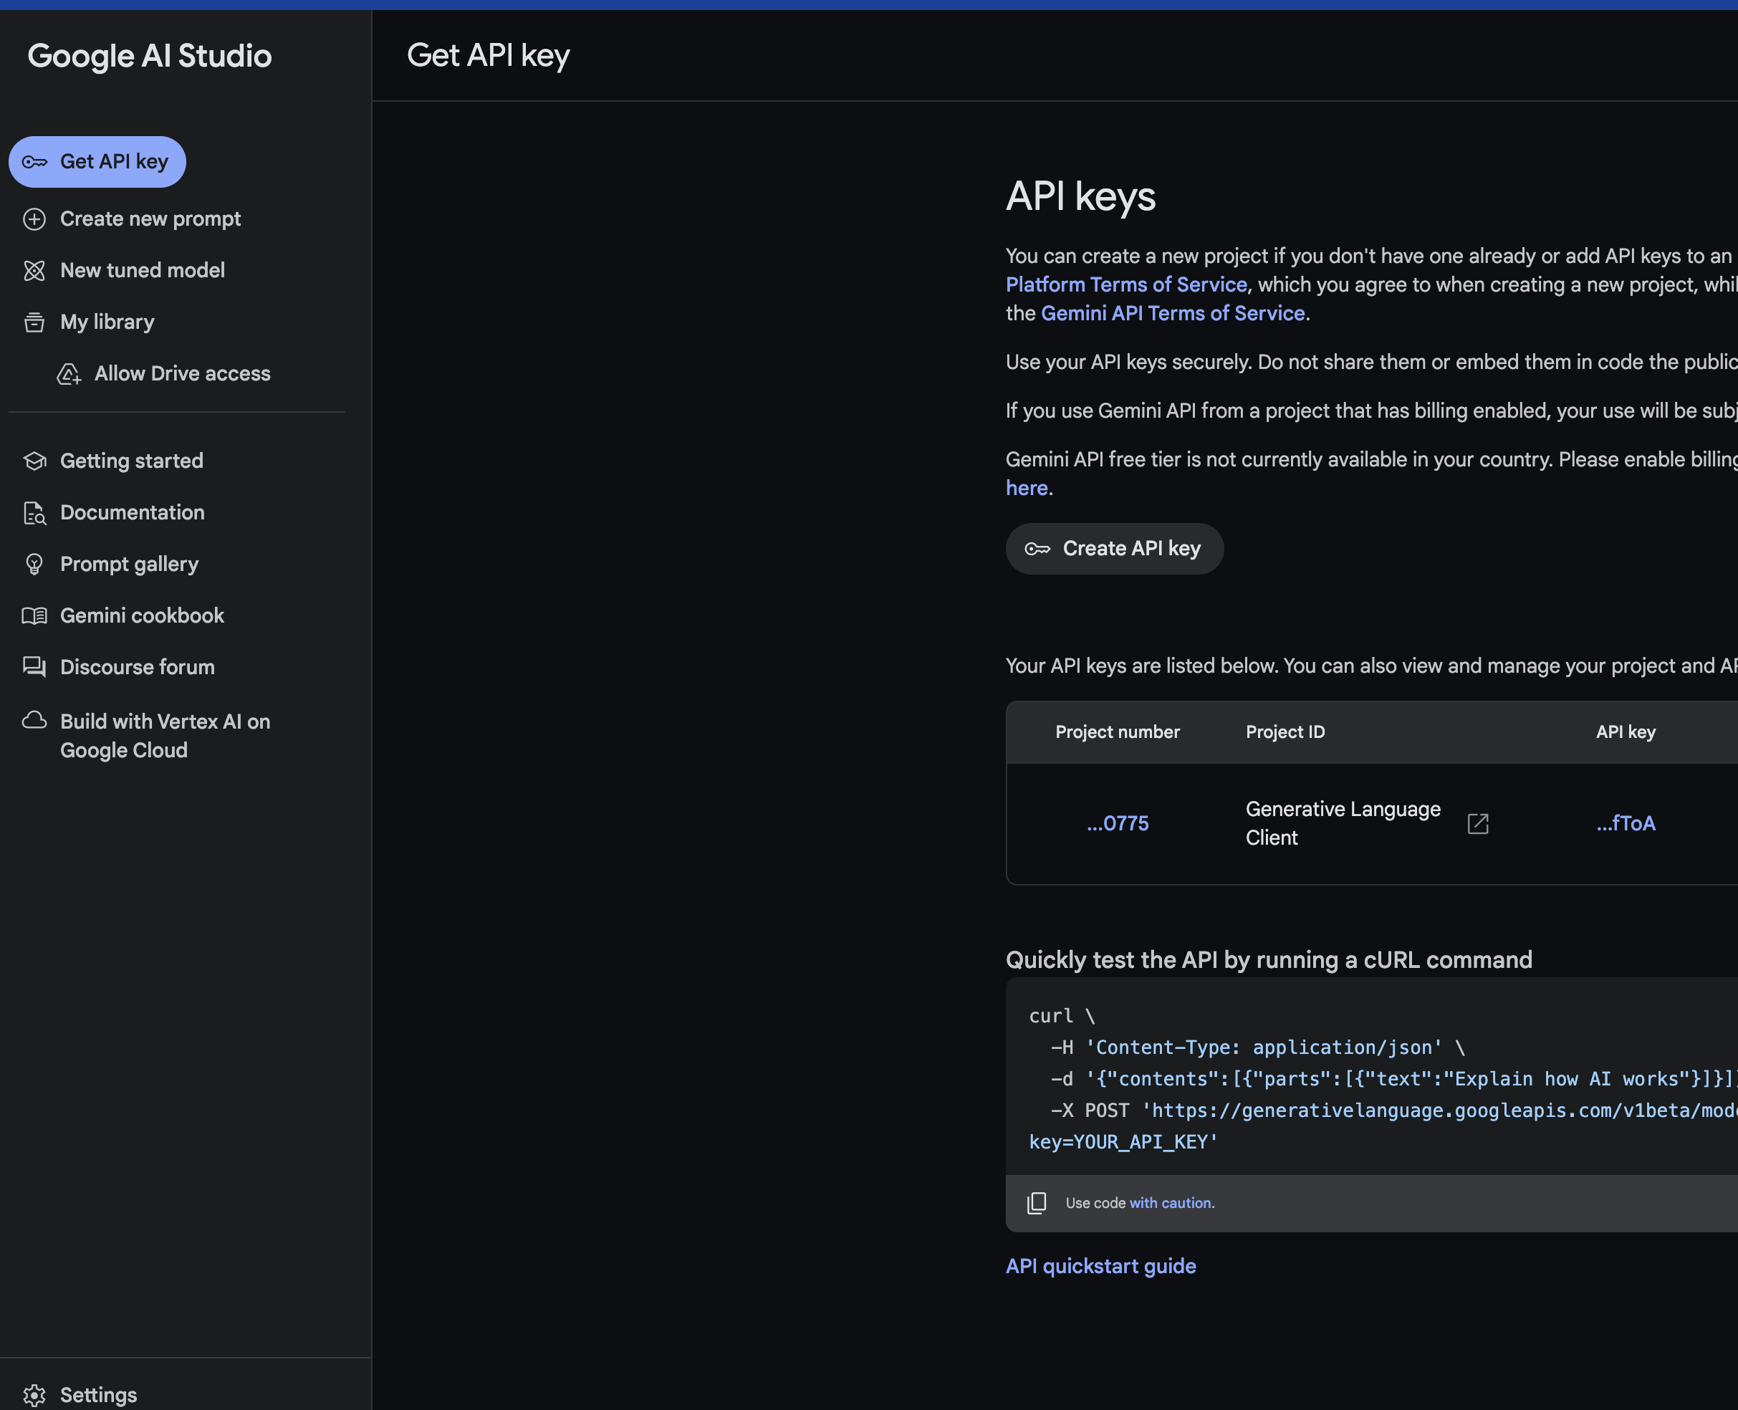Open Platform Terms of Service link
The image size is (1738, 1410).
[1126, 285]
